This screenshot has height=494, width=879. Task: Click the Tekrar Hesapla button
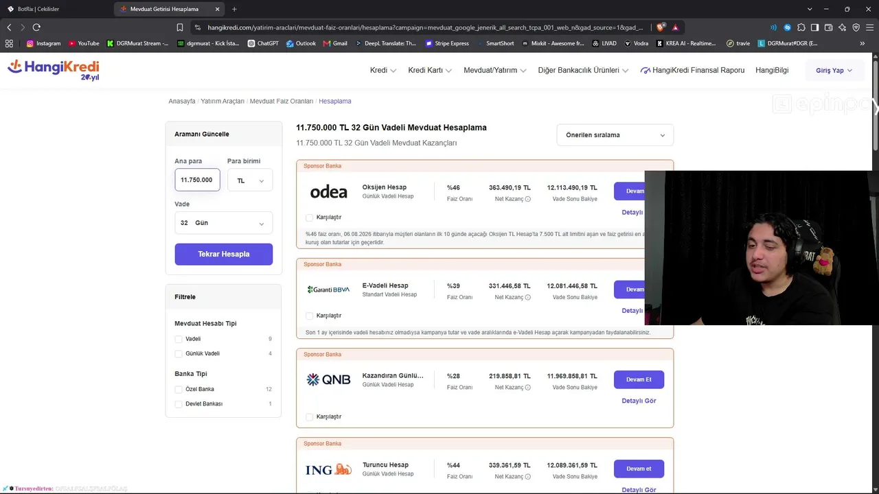click(x=223, y=254)
